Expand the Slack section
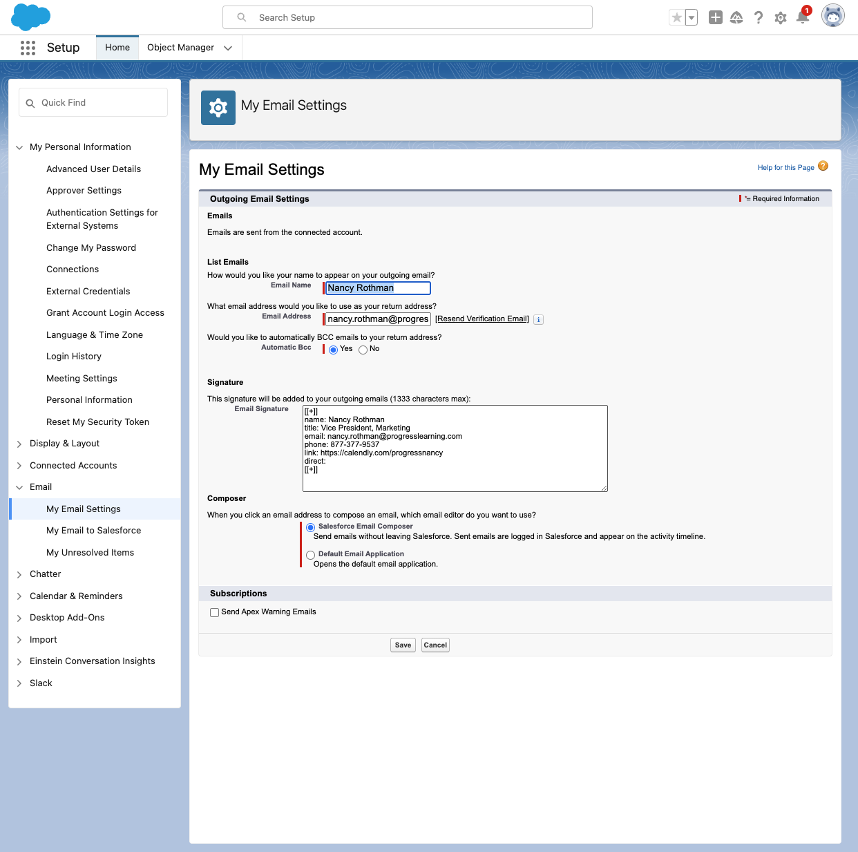This screenshot has height=852, width=858. (19, 683)
